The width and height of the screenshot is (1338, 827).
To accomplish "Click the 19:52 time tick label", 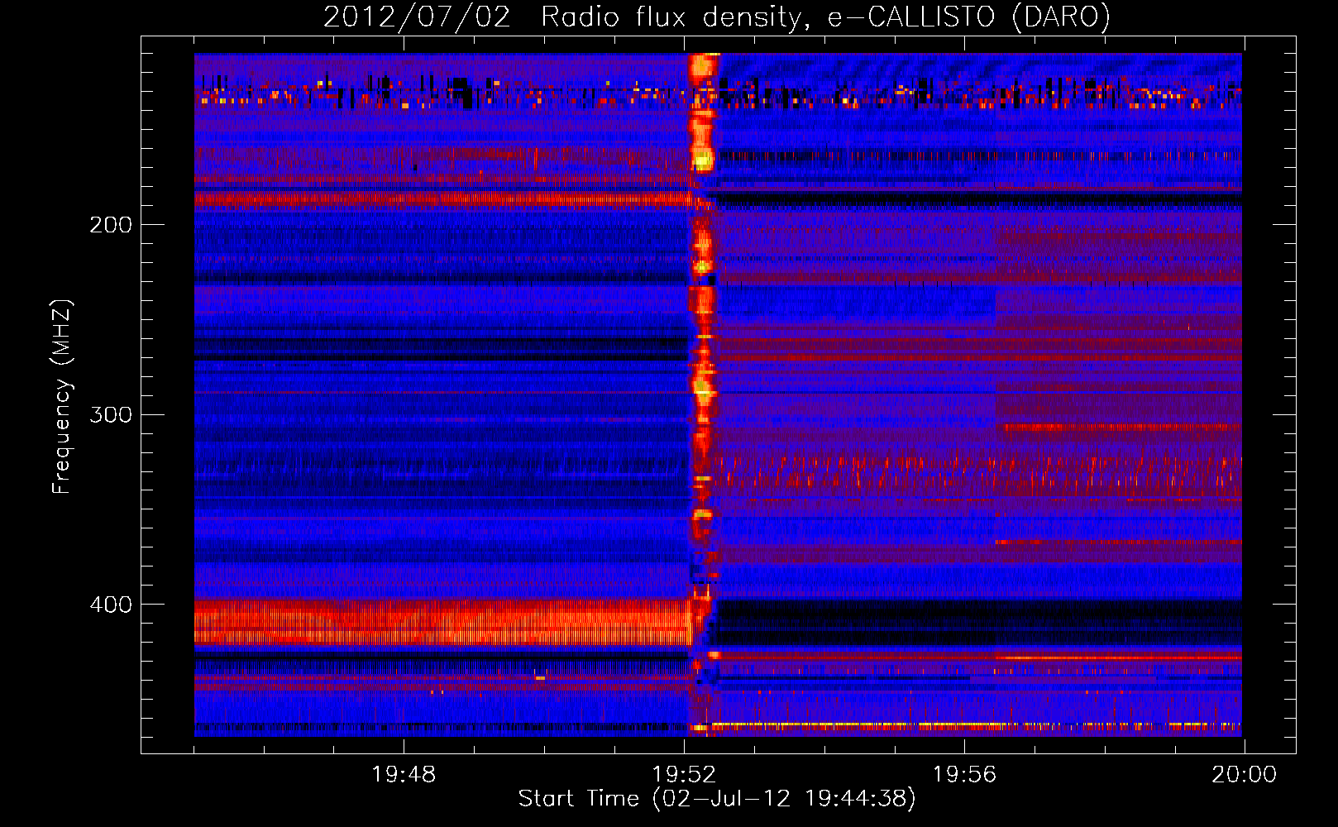I will 684,775.
